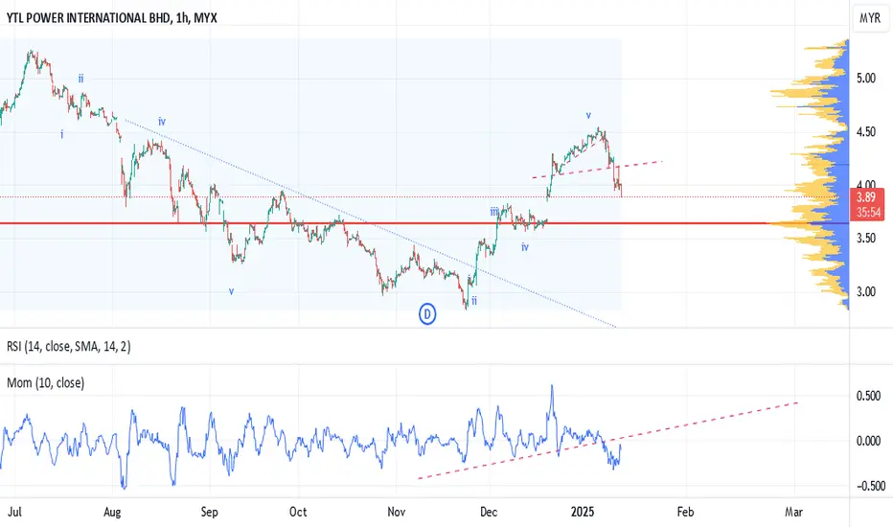Select wave label ii near the November low

click(474, 301)
